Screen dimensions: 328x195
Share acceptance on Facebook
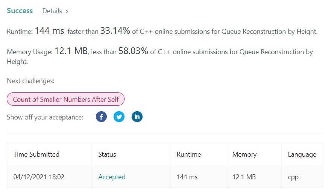(x=101, y=117)
